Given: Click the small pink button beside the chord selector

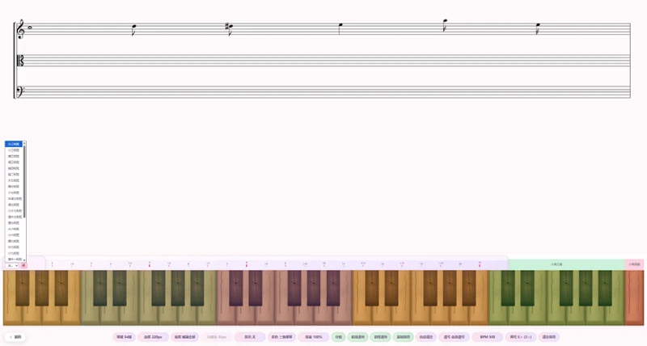Looking at the screenshot, I should click(x=23, y=266).
